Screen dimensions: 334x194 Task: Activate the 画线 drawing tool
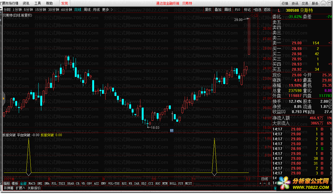click(228, 10)
